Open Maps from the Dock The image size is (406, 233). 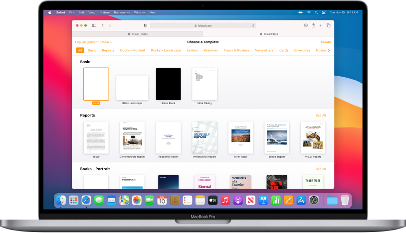click(x=124, y=200)
